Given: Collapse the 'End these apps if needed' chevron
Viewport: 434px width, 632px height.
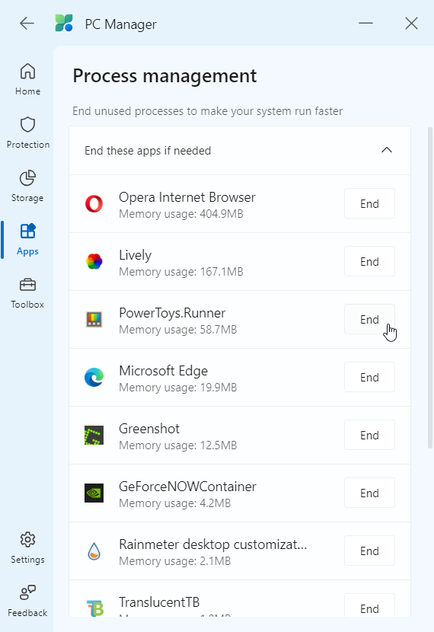Looking at the screenshot, I should (387, 150).
